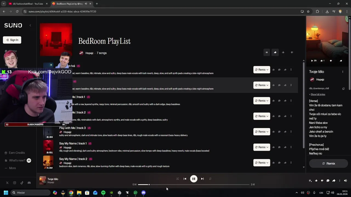Screen dimensions: 351x197
Task: Seek along the song progress bar
Action: [194, 185]
